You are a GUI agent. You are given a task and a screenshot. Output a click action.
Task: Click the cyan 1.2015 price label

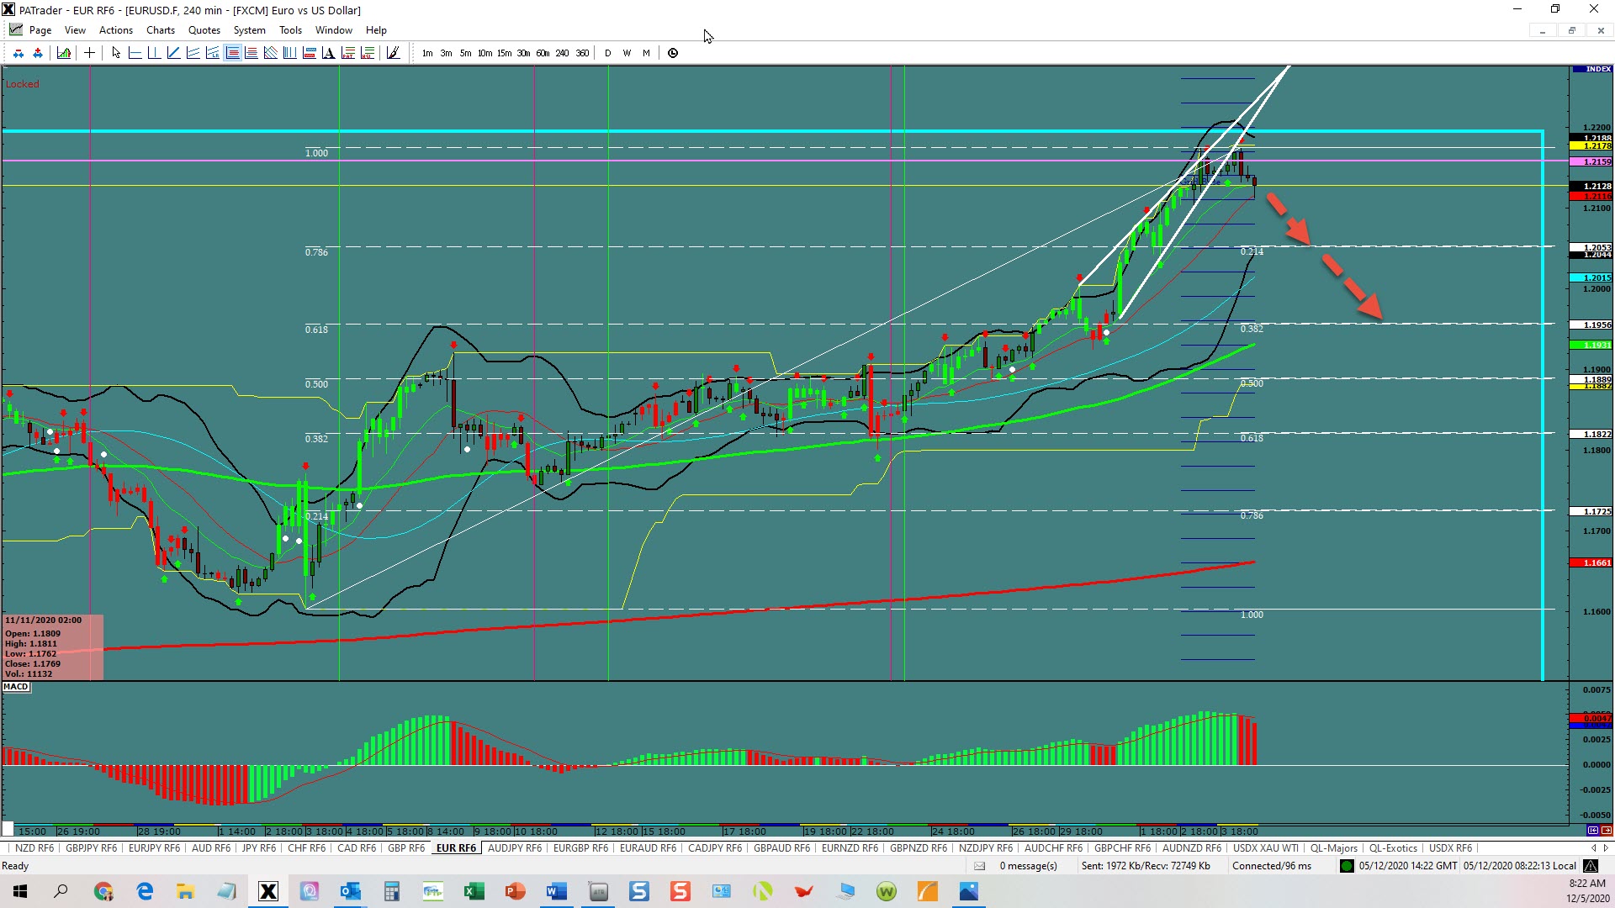coord(1591,277)
